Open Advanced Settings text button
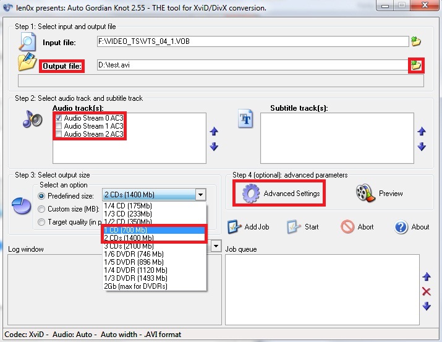 (292, 194)
